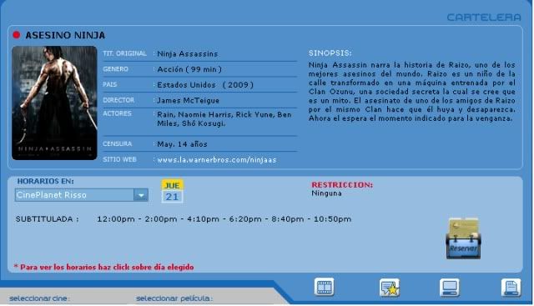Open the www.la.warnerbros.com/ninjaas website link
The height and width of the screenshot is (306, 534).
[x=217, y=159]
